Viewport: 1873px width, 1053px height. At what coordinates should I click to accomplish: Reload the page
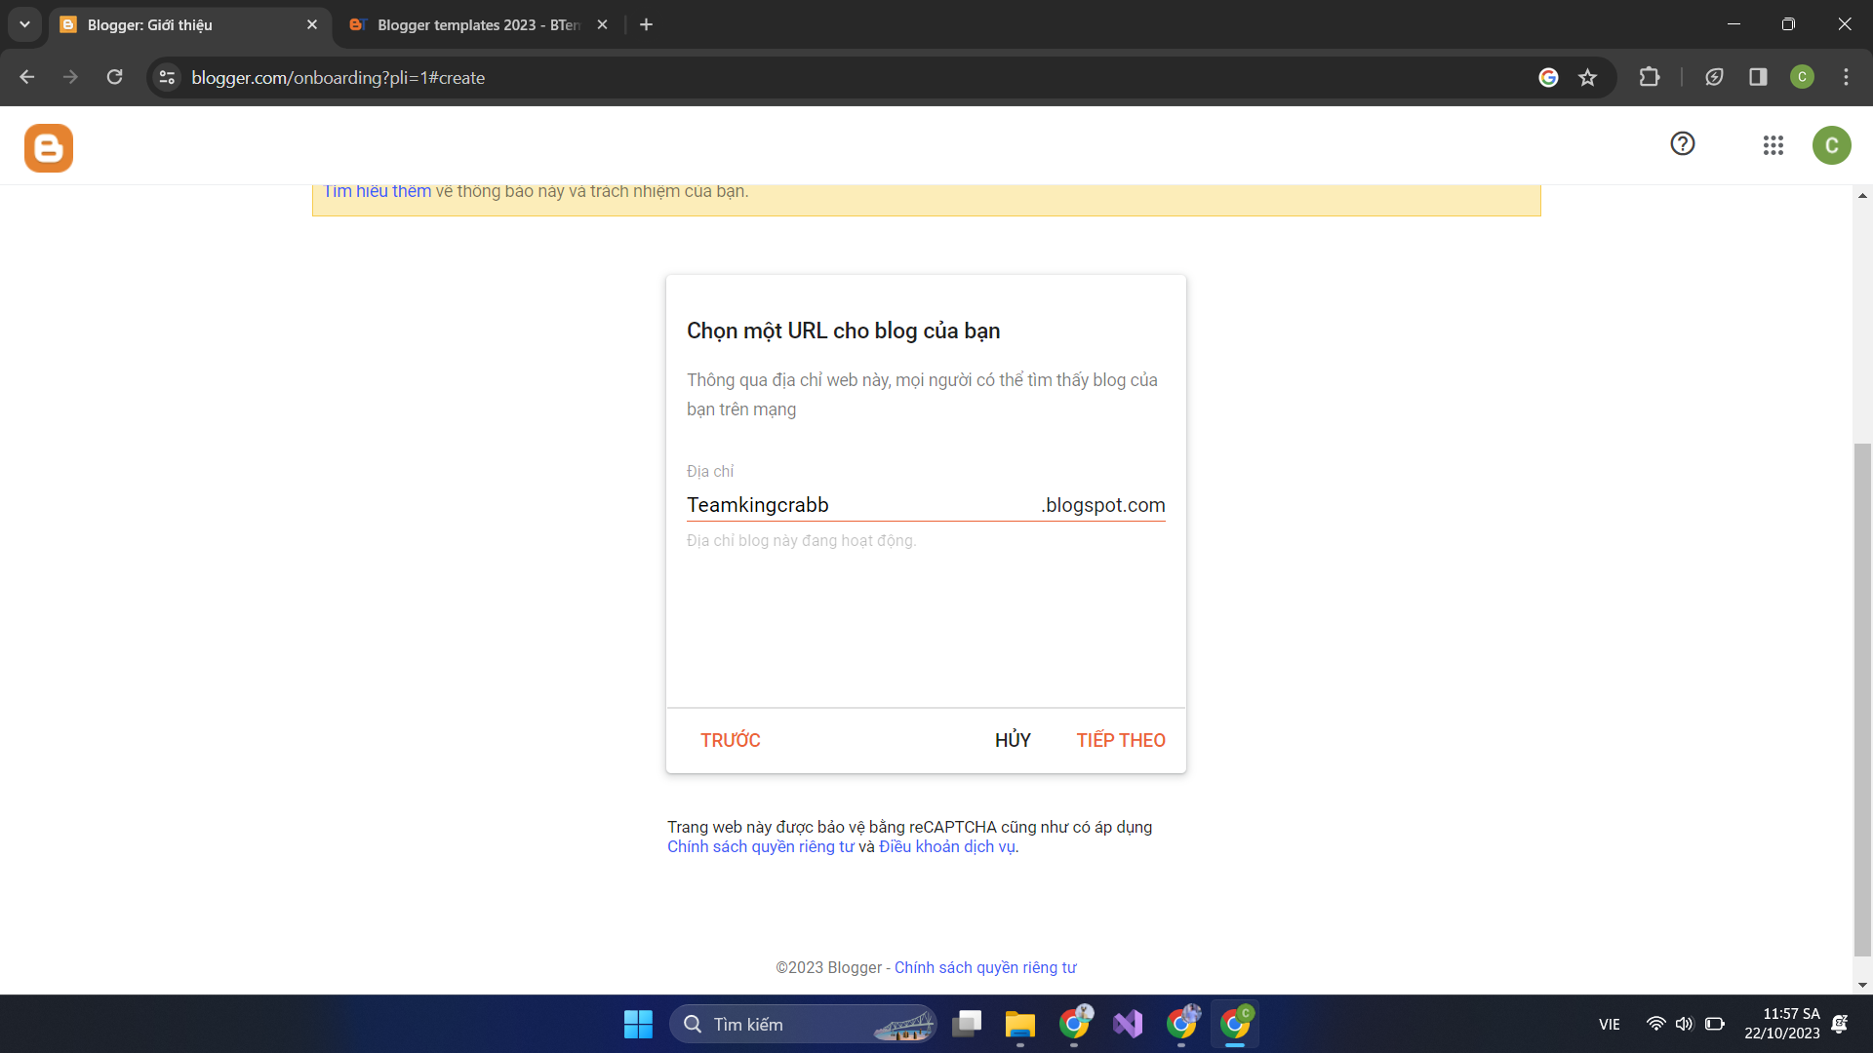pyautogui.click(x=114, y=78)
